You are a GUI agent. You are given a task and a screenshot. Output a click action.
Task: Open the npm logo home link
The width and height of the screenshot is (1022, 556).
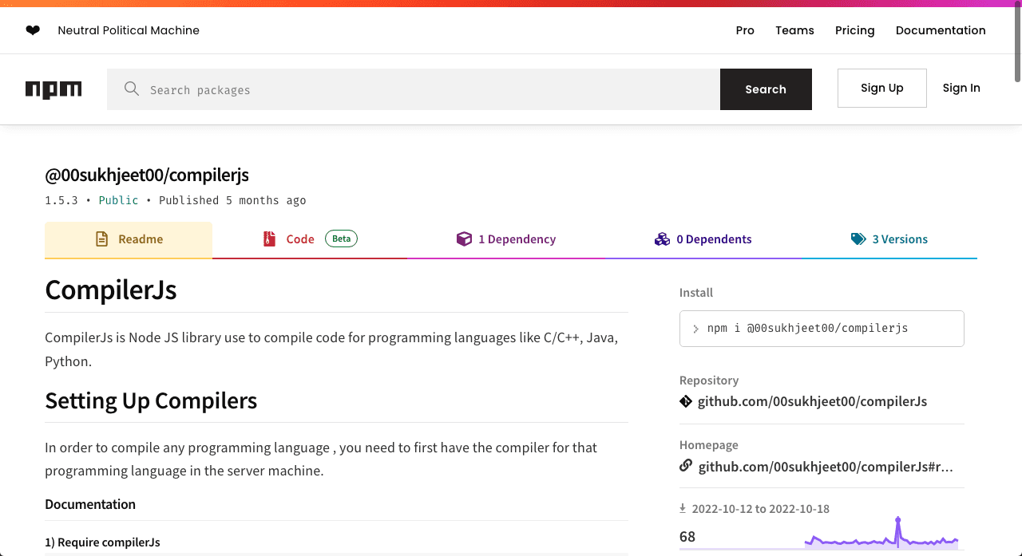(x=53, y=89)
